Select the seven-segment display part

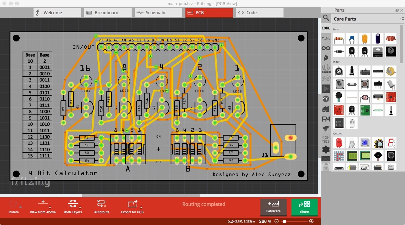click(391, 143)
